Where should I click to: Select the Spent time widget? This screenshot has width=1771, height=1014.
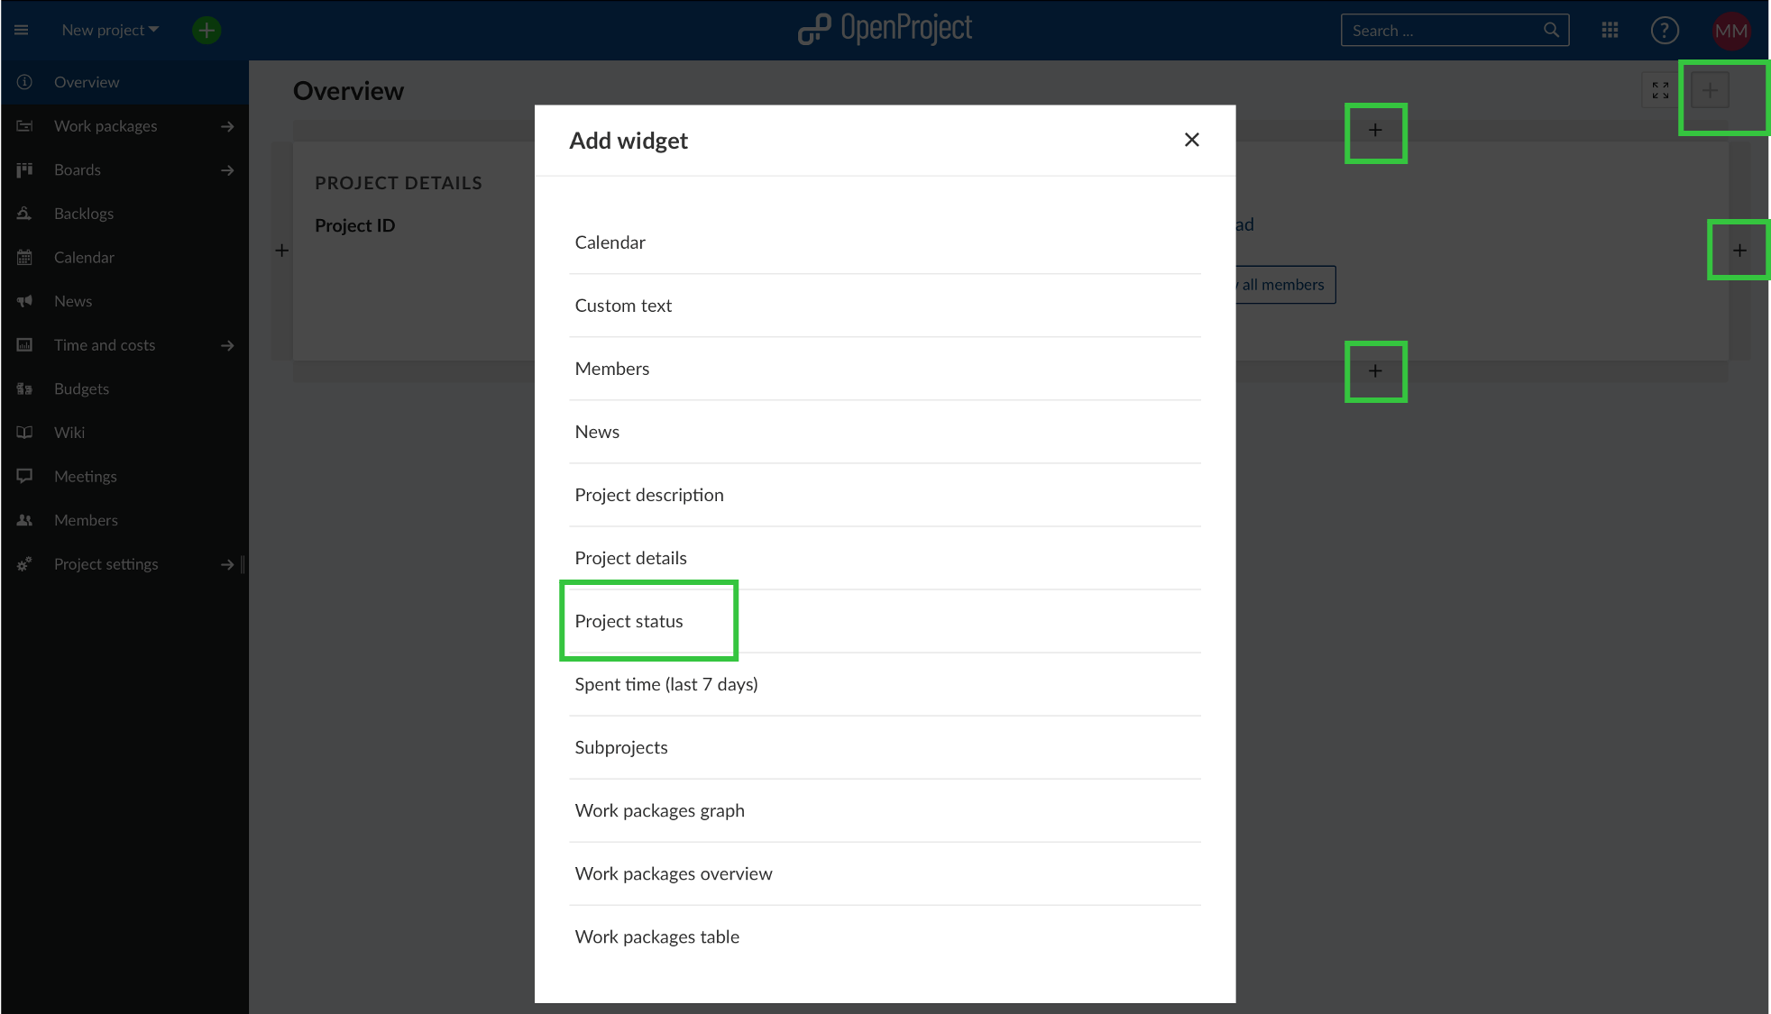coord(666,683)
